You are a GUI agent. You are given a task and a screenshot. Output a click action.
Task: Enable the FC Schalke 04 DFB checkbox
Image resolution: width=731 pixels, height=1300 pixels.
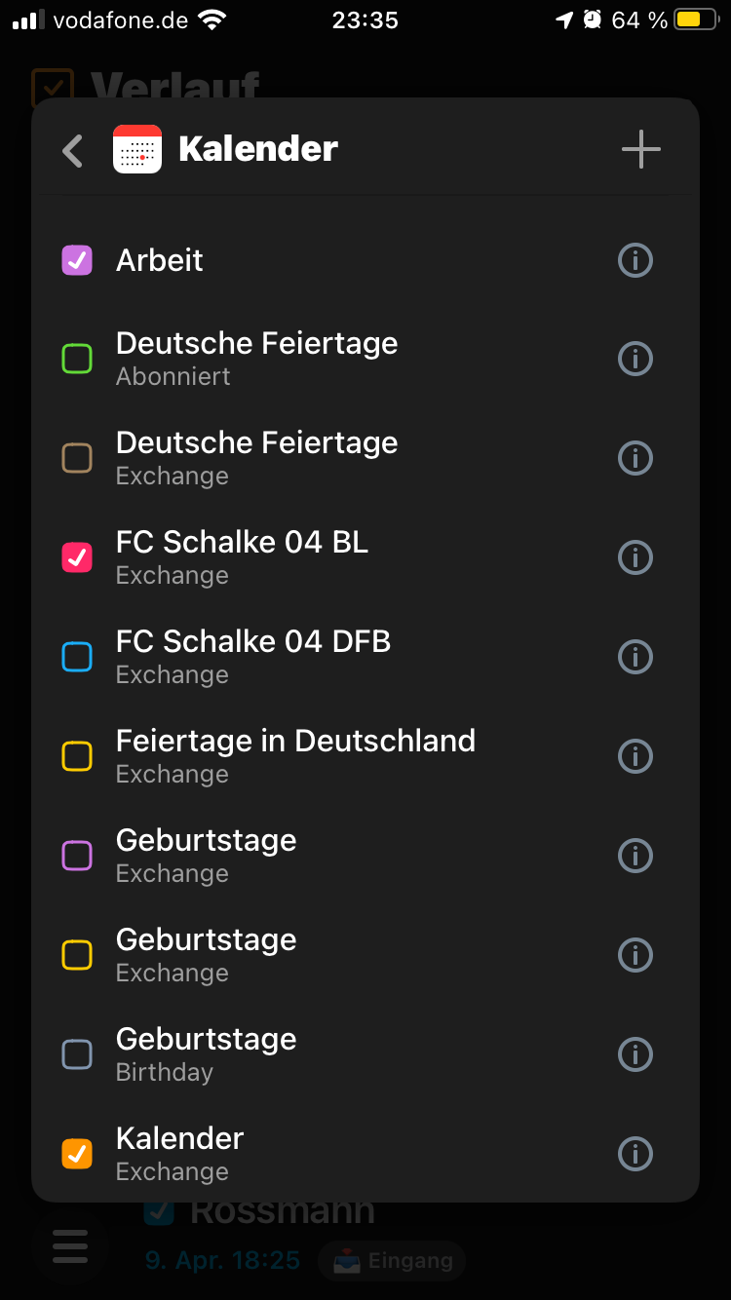click(77, 657)
